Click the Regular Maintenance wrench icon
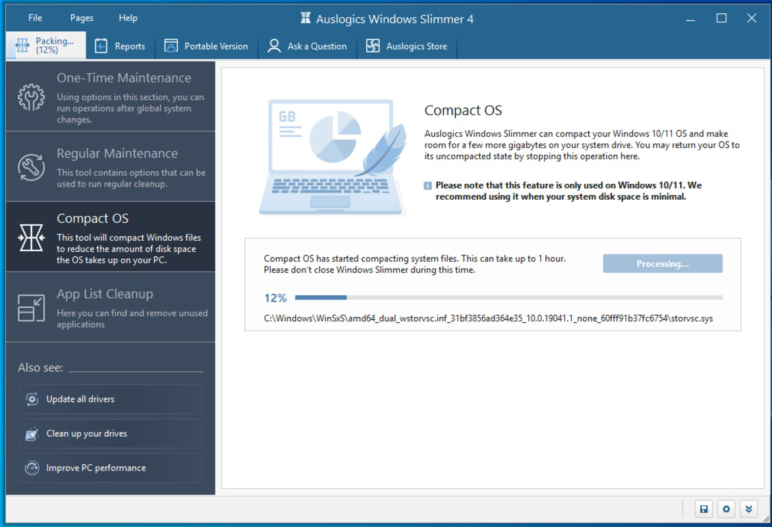The width and height of the screenshot is (772, 527). click(x=32, y=167)
